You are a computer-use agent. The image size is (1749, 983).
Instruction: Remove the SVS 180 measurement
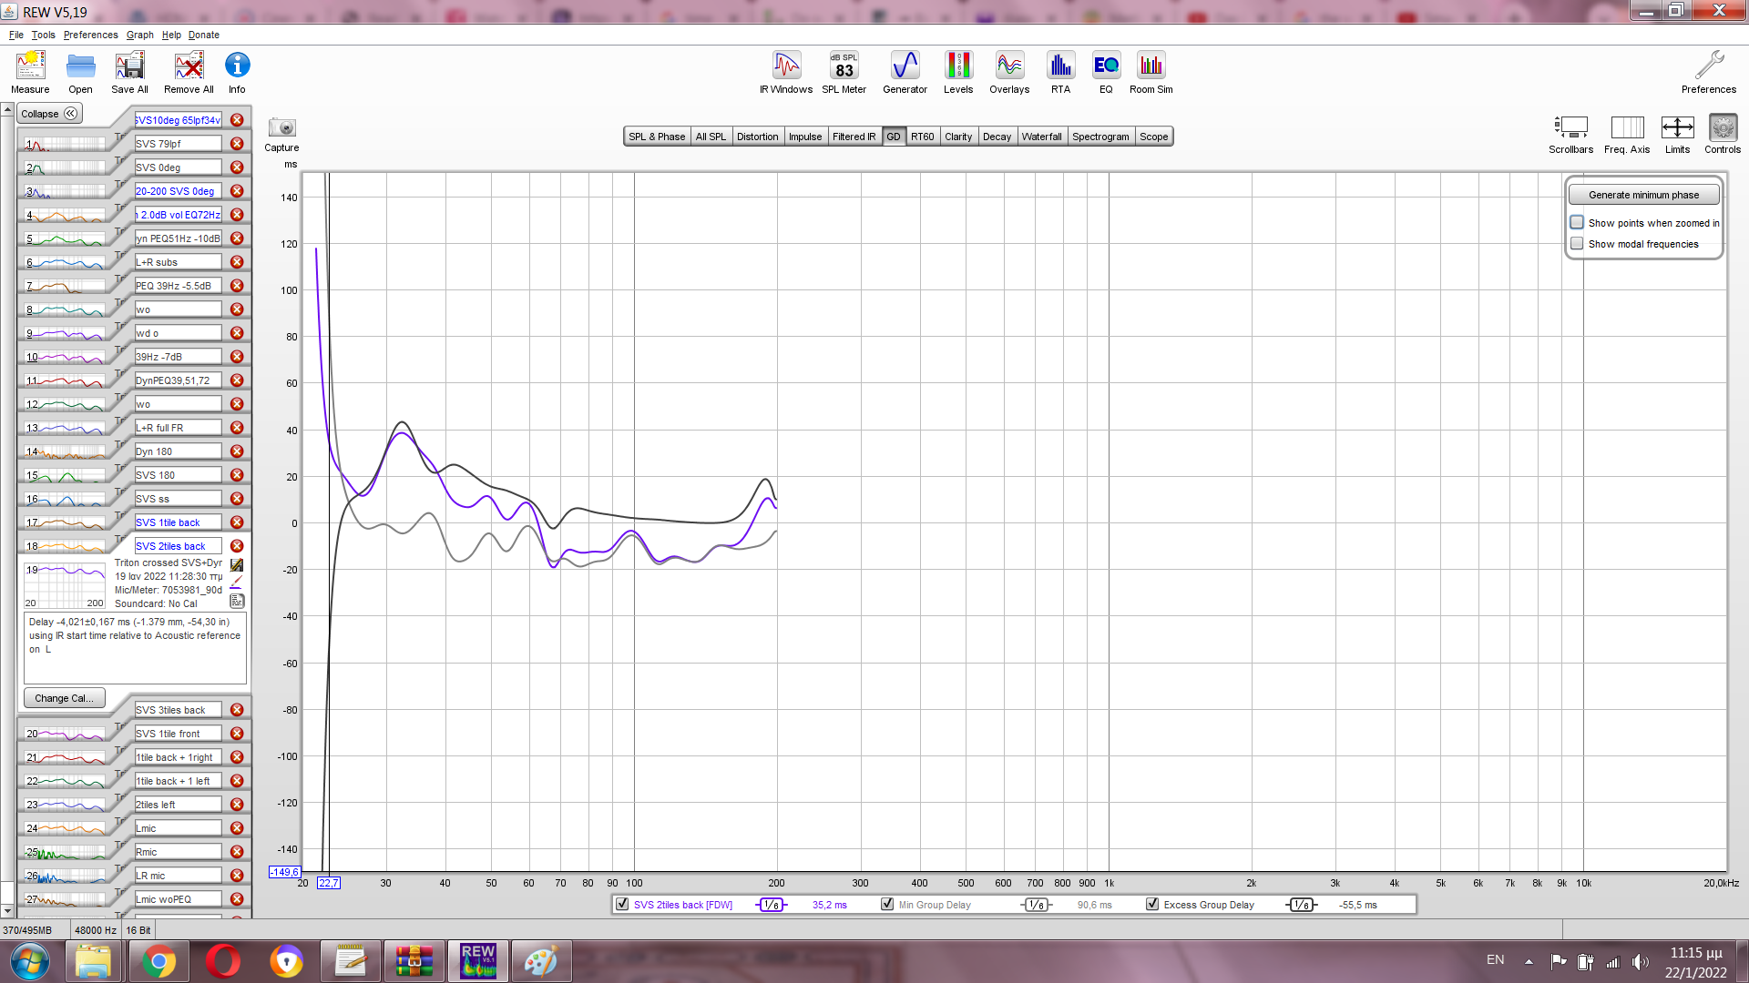237,475
